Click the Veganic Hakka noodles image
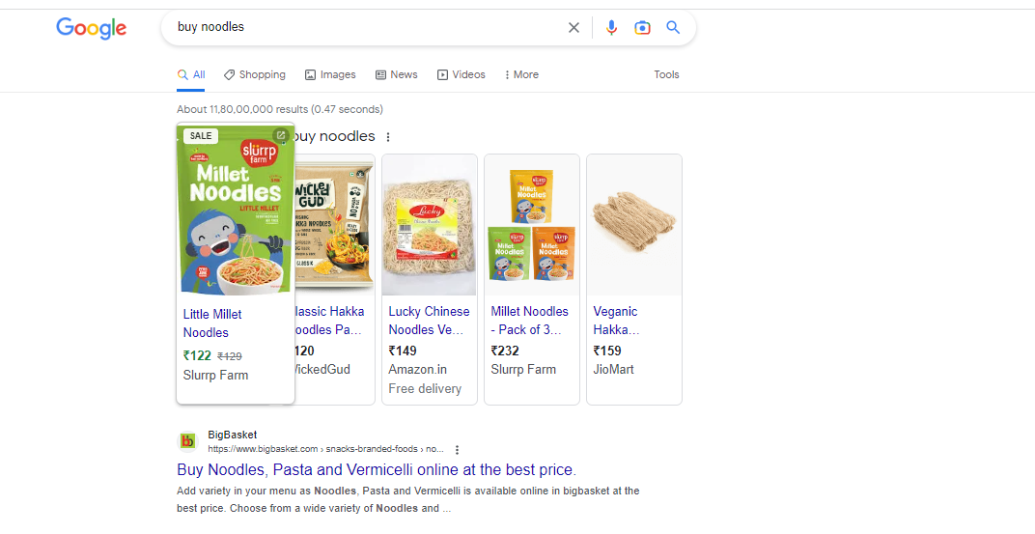 633,225
